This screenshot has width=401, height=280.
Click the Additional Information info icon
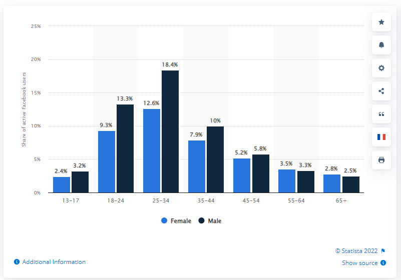(x=17, y=262)
